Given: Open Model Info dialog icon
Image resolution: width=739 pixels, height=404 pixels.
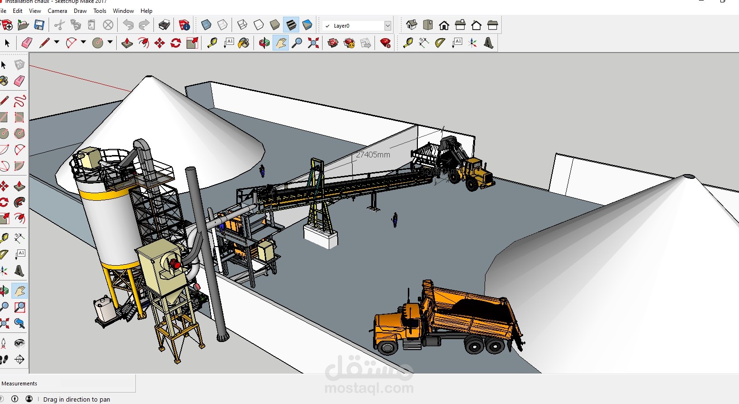Looking at the screenshot, I should click(x=184, y=25).
